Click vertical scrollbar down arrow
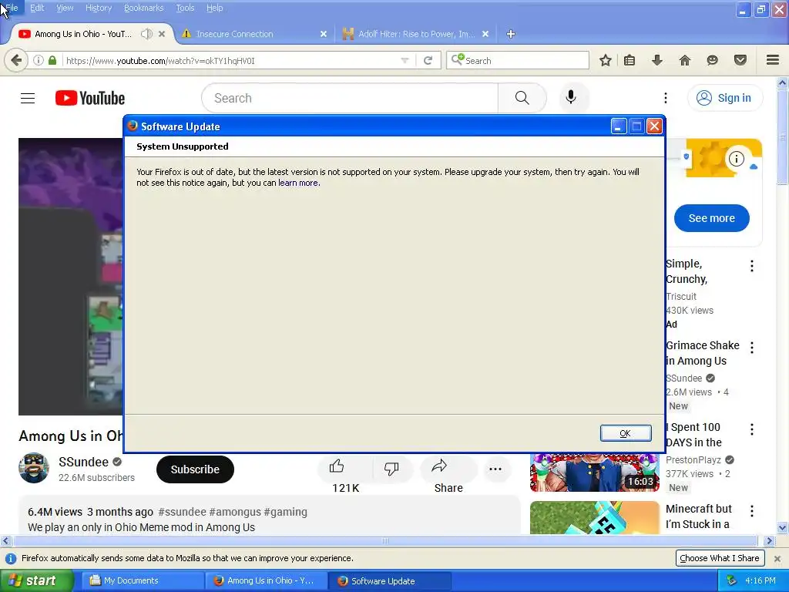This screenshot has height=592, width=789. tap(783, 528)
